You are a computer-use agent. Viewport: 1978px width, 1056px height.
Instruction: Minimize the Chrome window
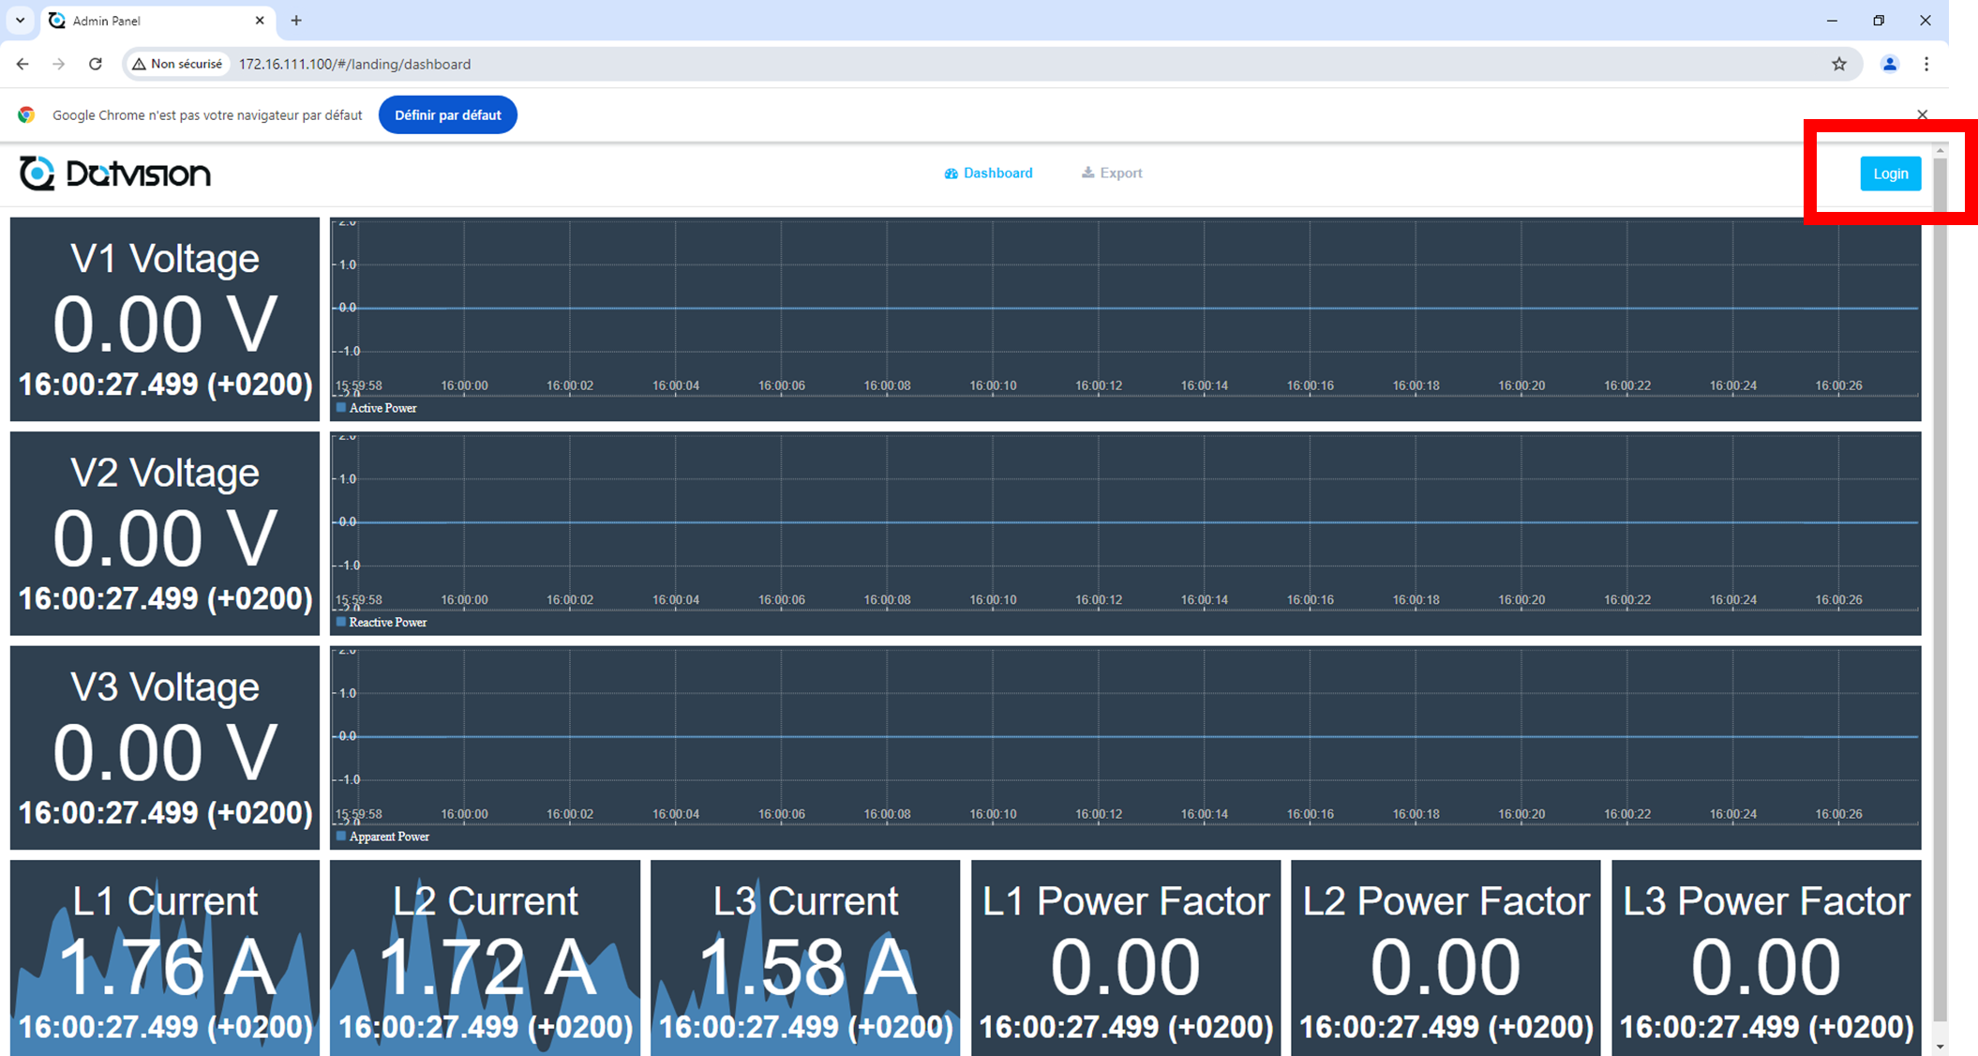pos(1832,20)
